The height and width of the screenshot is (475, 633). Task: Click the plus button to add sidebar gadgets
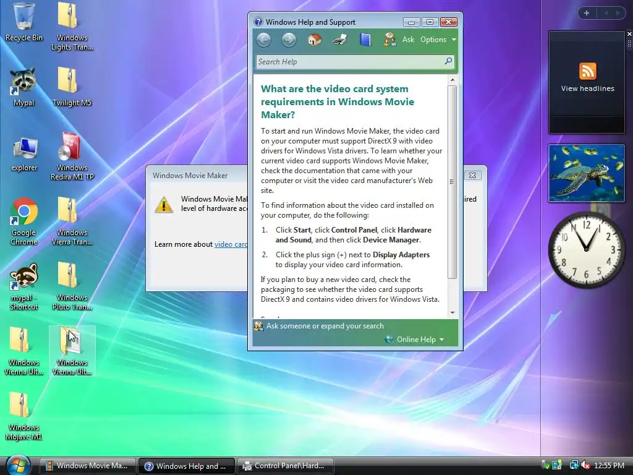click(x=587, y=13)
